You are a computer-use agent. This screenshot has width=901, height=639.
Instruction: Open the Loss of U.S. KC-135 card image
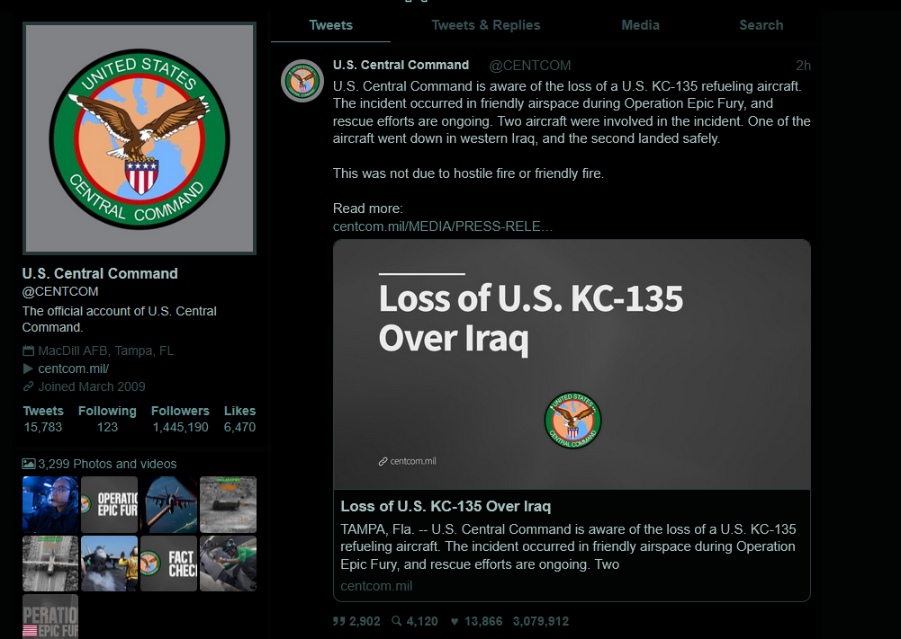pyautogui.click(x=572, y=365)
